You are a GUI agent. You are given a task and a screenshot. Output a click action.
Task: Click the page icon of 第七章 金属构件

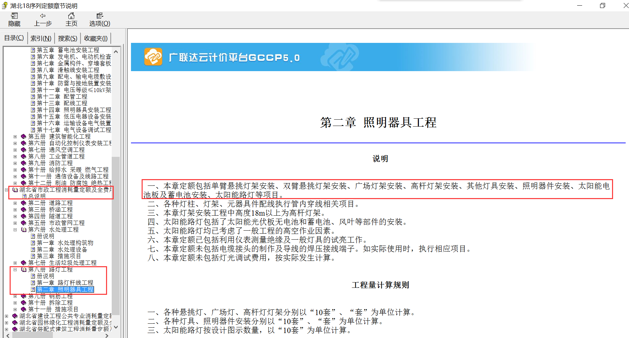tap(33, 63)
